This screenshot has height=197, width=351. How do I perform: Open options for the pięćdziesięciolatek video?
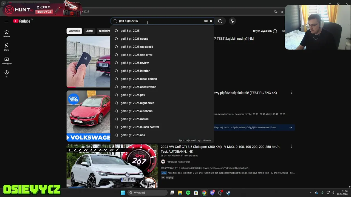click(x=291, y=92)
